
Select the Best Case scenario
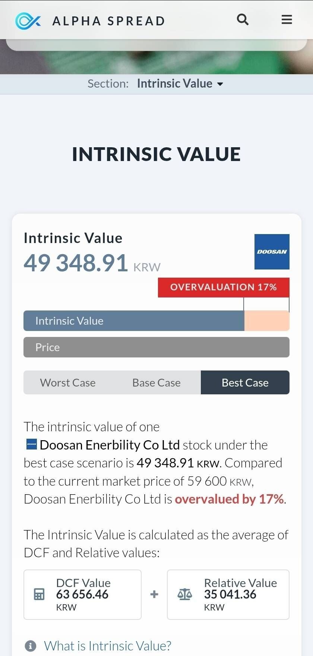245,382
